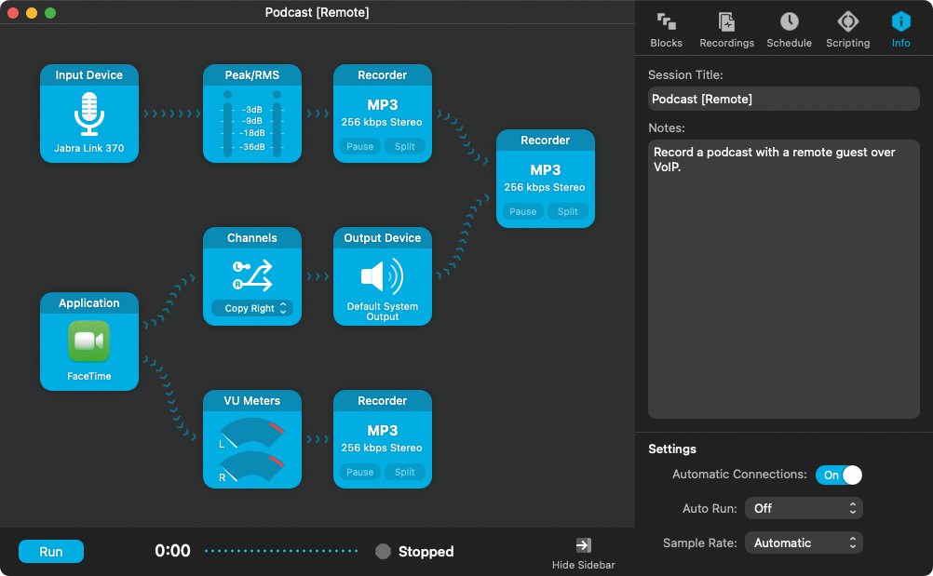Click the gray recording status indicator dot
The image size is (933, 576).
(x=384, y=552)
